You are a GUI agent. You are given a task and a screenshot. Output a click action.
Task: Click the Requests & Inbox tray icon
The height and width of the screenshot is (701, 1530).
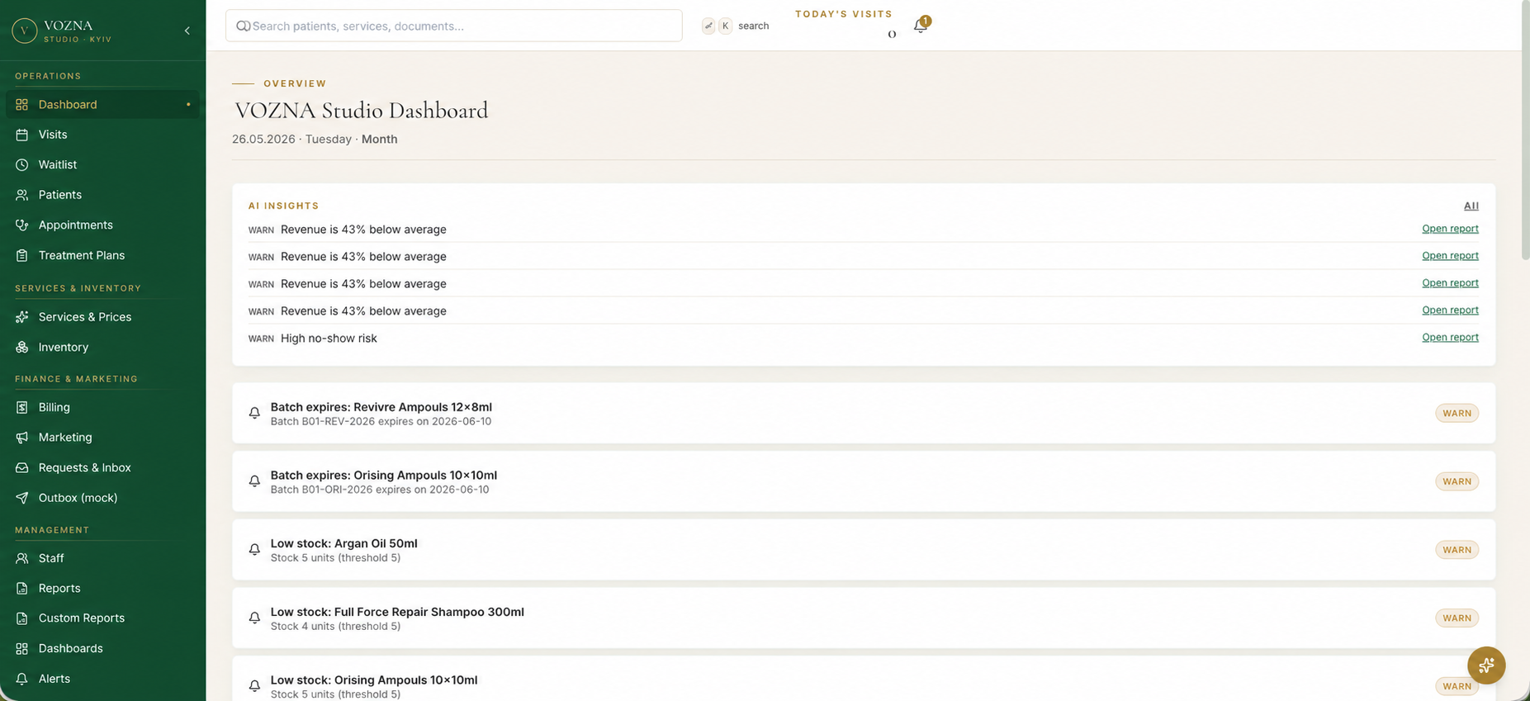21,467
